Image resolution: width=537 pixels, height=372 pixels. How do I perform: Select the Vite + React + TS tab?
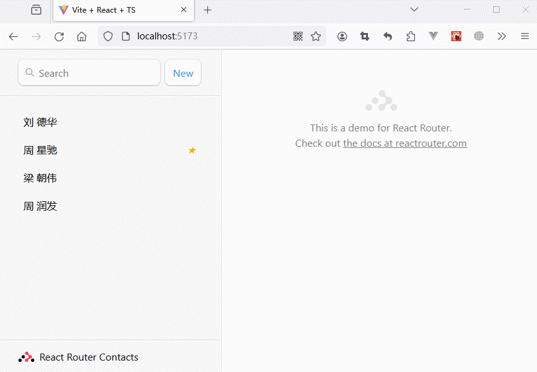(114, 10)
